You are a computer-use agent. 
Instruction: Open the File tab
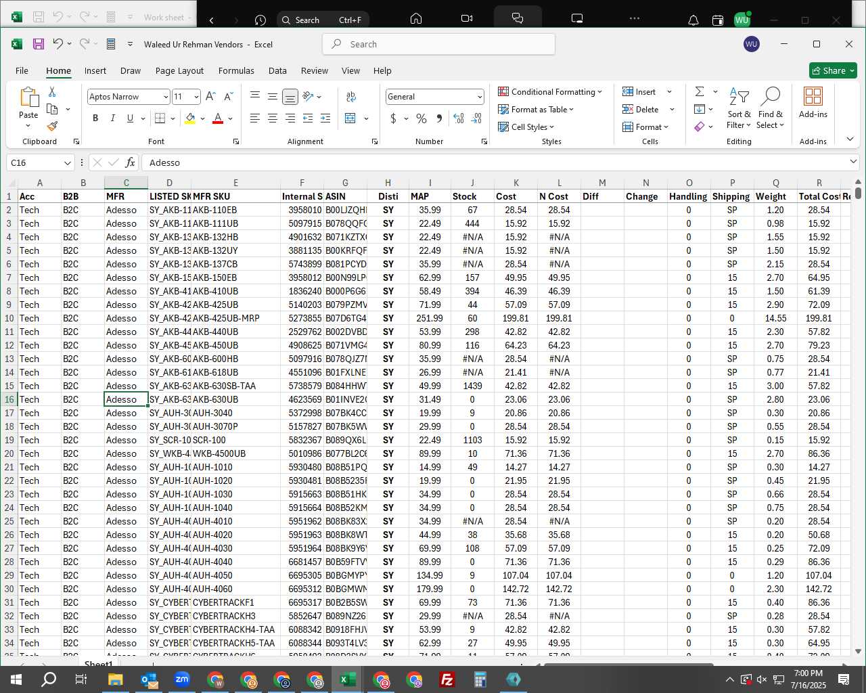(x=22, y=70)
